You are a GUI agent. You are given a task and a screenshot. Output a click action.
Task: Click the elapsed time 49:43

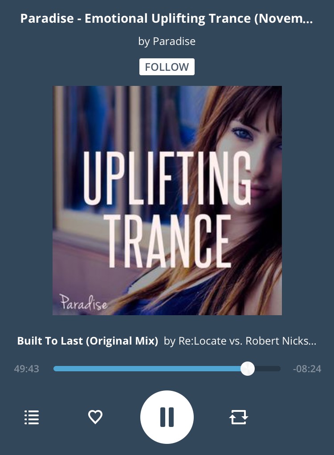[26, 369]
